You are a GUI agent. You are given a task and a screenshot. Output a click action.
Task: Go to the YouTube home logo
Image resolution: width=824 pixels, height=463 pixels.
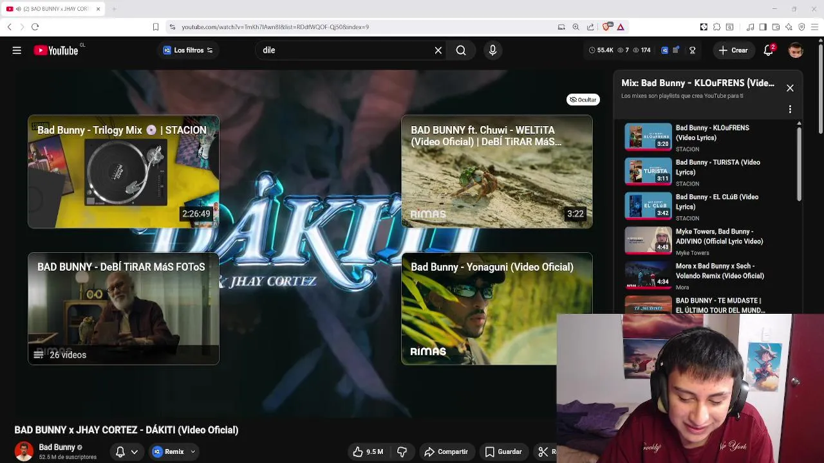point(56,50)
